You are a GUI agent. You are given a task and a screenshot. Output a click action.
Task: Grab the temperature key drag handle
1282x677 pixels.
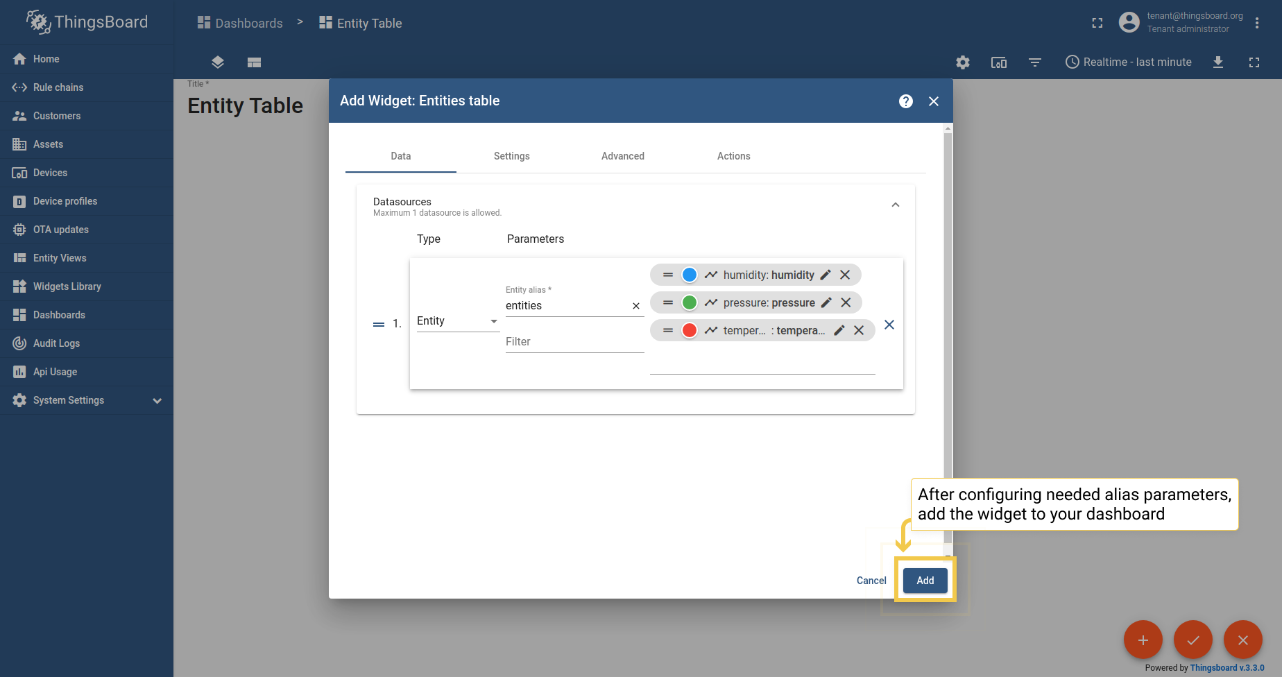coord(668,330)
